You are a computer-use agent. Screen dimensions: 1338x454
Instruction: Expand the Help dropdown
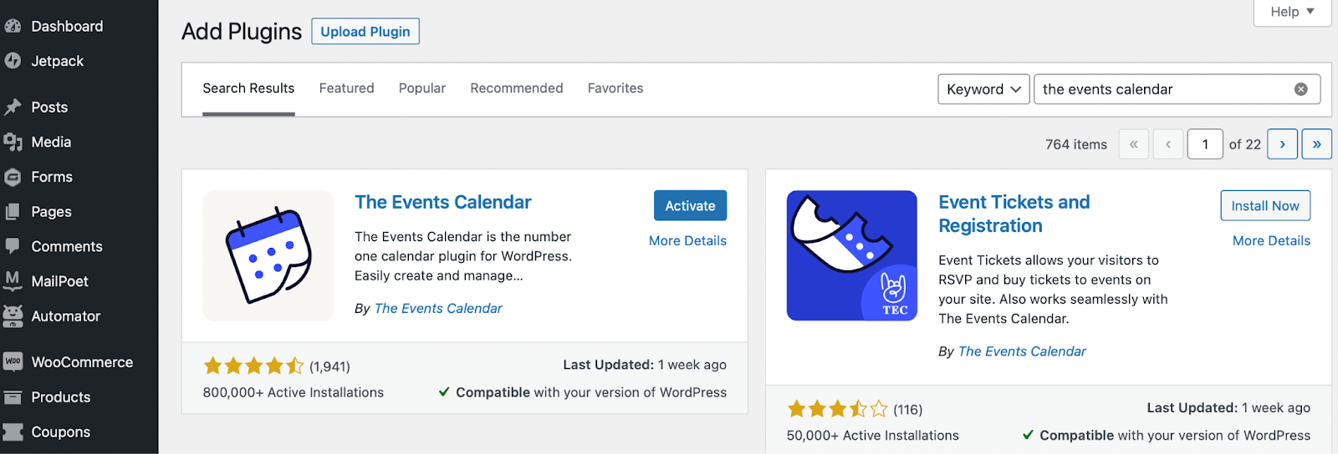[1292, 12]
